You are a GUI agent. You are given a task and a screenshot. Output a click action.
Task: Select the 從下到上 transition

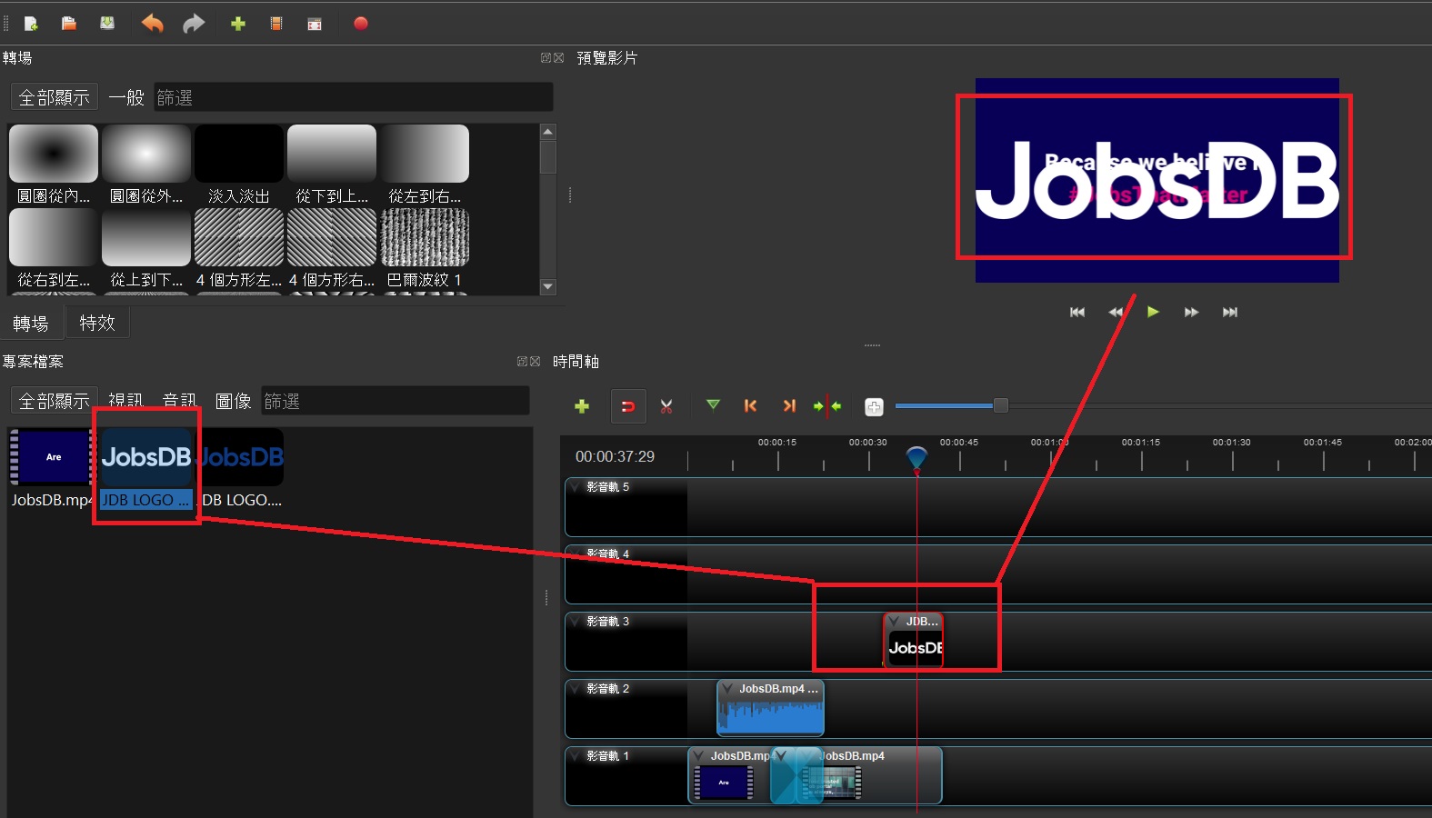coord(332,165)
